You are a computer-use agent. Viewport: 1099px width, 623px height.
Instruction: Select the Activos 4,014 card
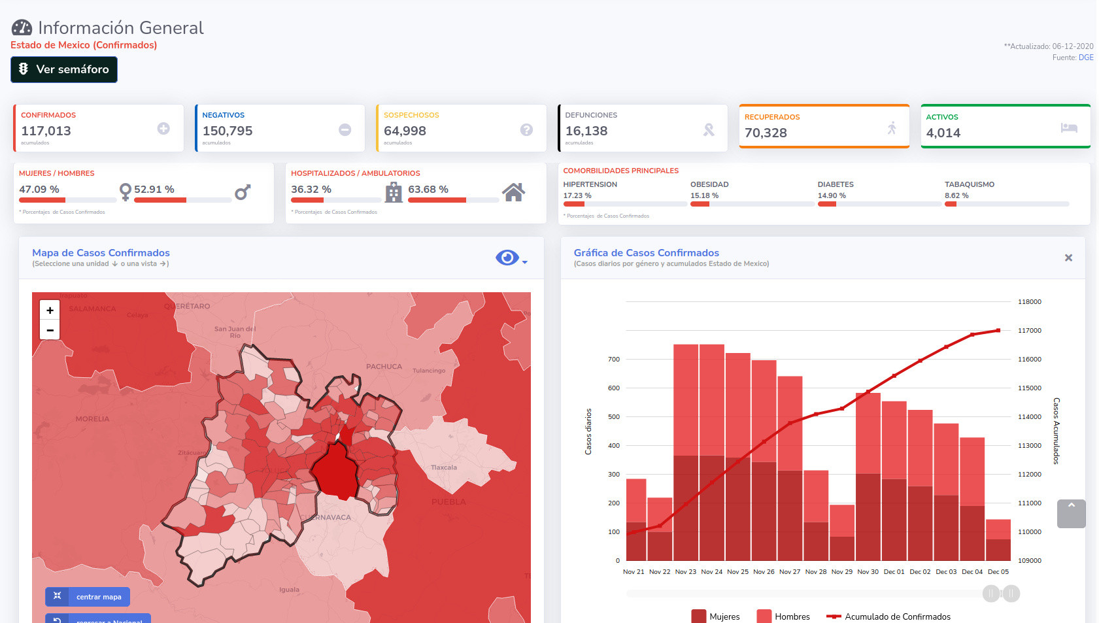(x=1006, y=126)
